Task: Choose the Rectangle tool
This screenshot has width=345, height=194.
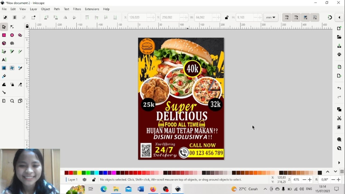Action: pyautogui.click(x=4, y=35)
